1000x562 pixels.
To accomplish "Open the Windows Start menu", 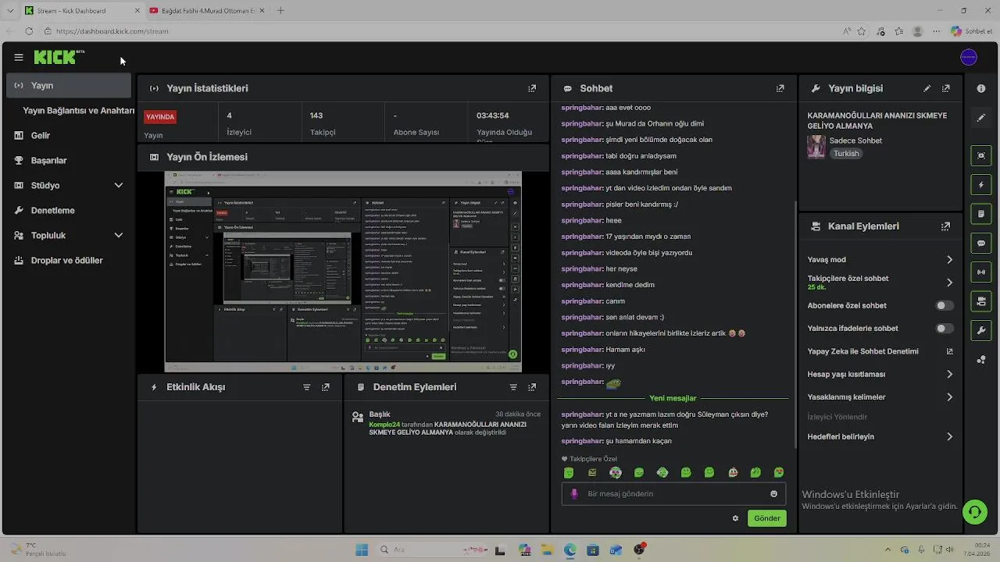I will click(x=362, y=550).
